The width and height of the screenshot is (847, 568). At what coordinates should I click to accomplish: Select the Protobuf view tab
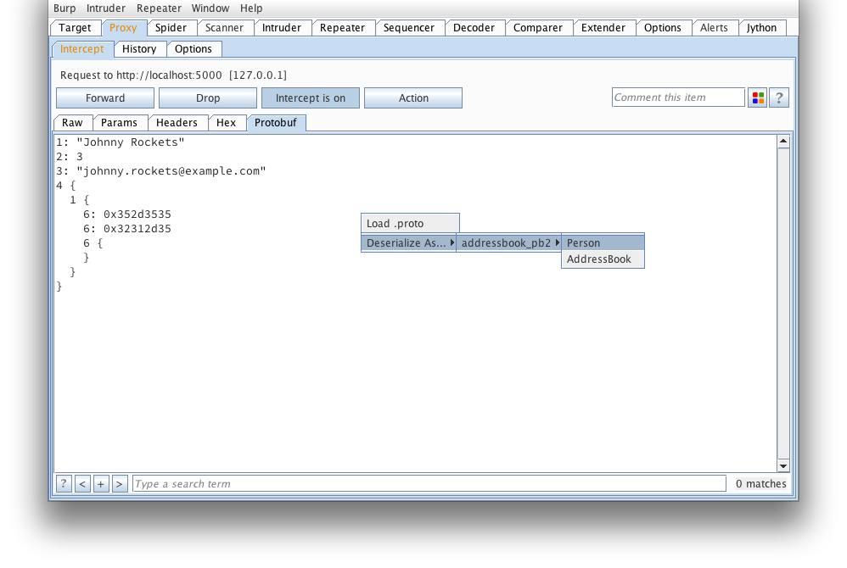coord(276,123)
